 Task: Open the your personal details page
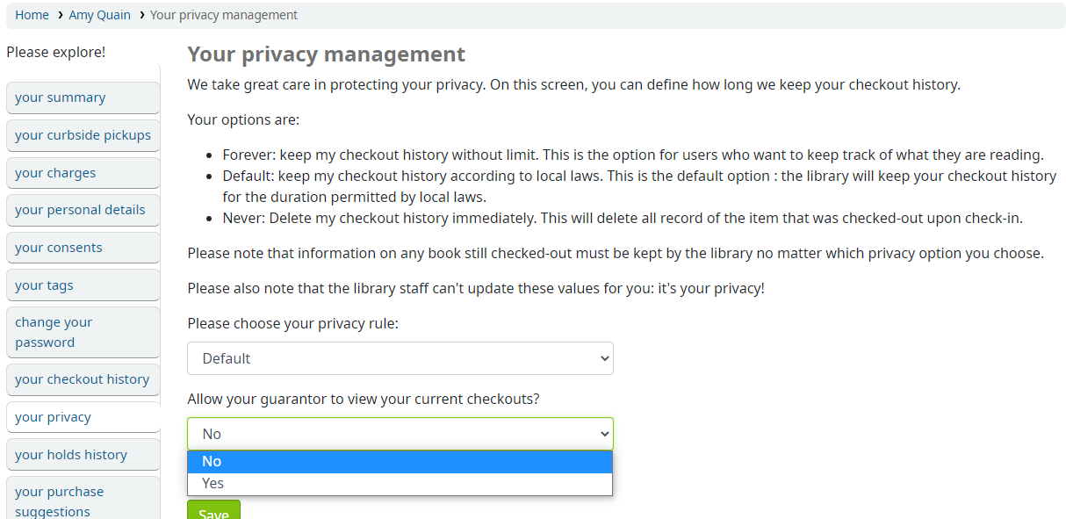[x=83, y=210]
